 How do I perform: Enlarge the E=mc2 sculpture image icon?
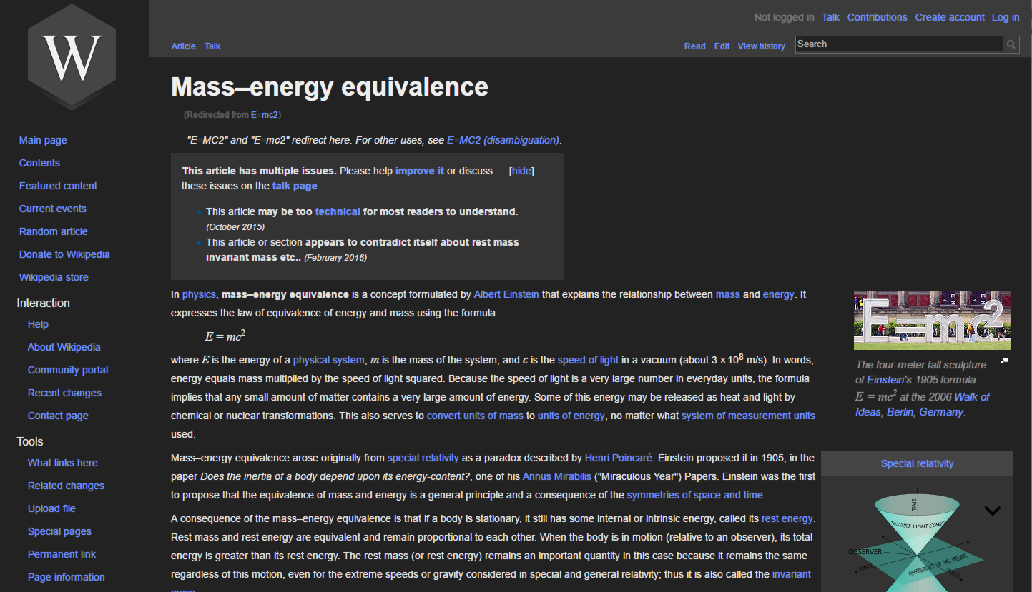coord(1004,361)
